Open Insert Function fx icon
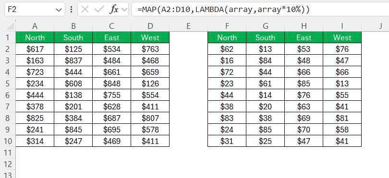 point(114,10)
